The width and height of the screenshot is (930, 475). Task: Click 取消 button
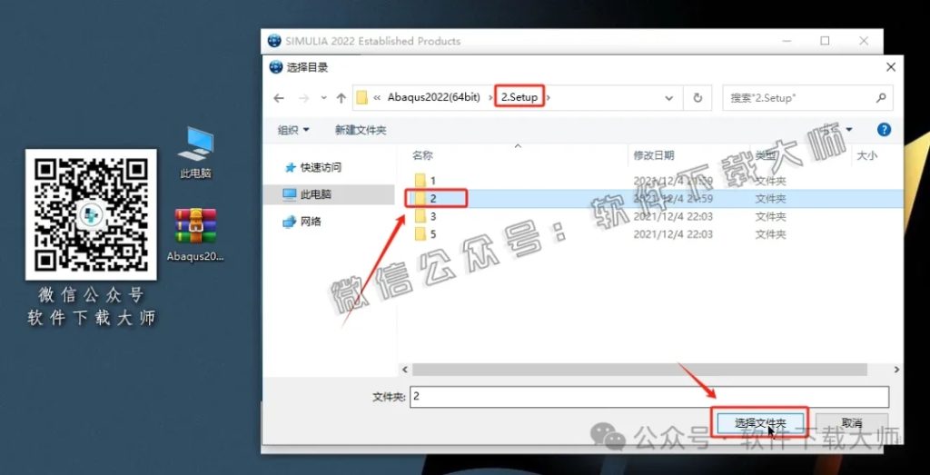(x=852, y=423)
